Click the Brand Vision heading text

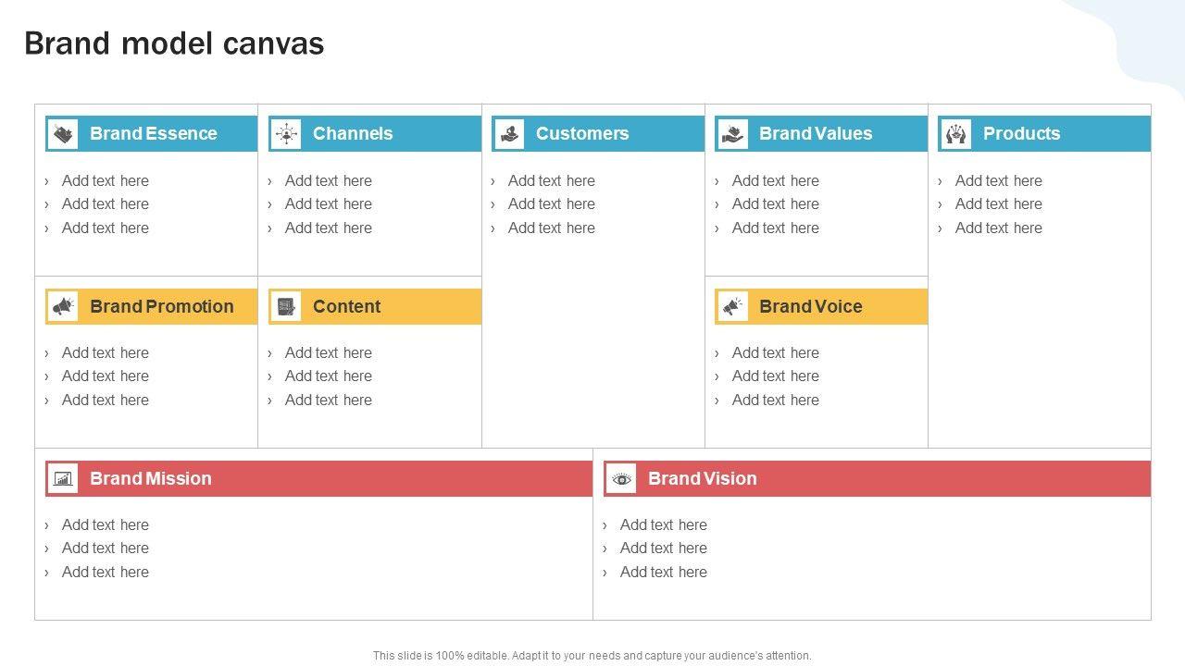pos(702,478)
